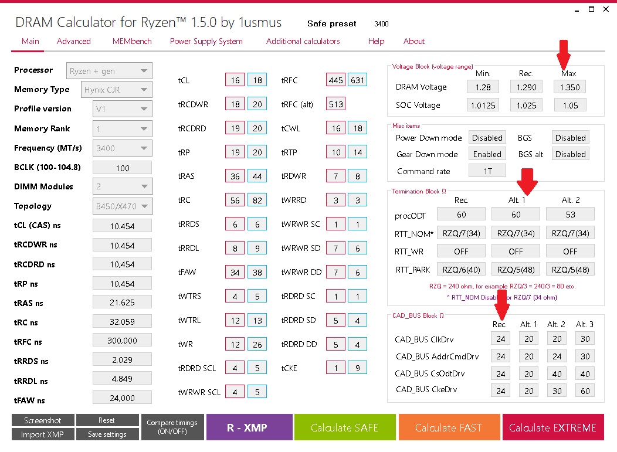Click SOC Voltage Max value 1.05
The image size is (617, 452).
point(569,105)
